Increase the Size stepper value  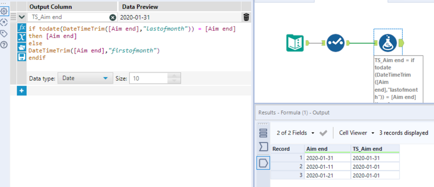(174, 76)
